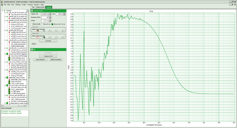Collapse the File section header
This screenshot has width=237, height=128.
coord(32,49)
